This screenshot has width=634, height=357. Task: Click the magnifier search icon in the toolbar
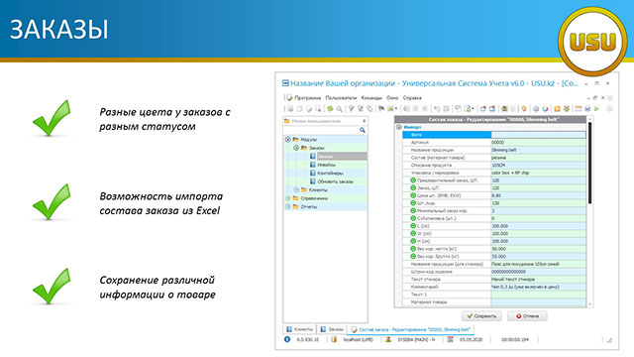(339, 109)
